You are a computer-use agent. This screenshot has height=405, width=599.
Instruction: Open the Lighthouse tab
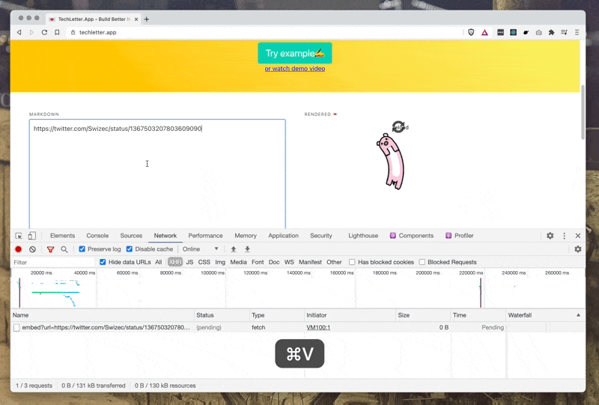(363, 236)
